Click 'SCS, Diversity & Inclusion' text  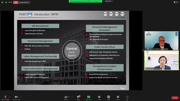pyautogui.click(x=98, y=39)
